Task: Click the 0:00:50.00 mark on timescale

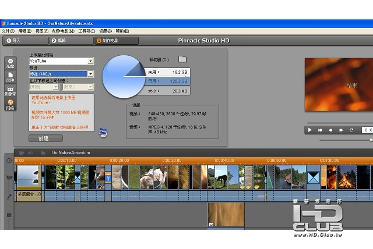Action: [x=277, y=161]
